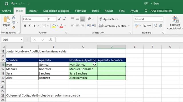This screenshot has height=102, width=183.
Task: Click the Save icon in quick access toolbar
Action: [x=6, y=4]
